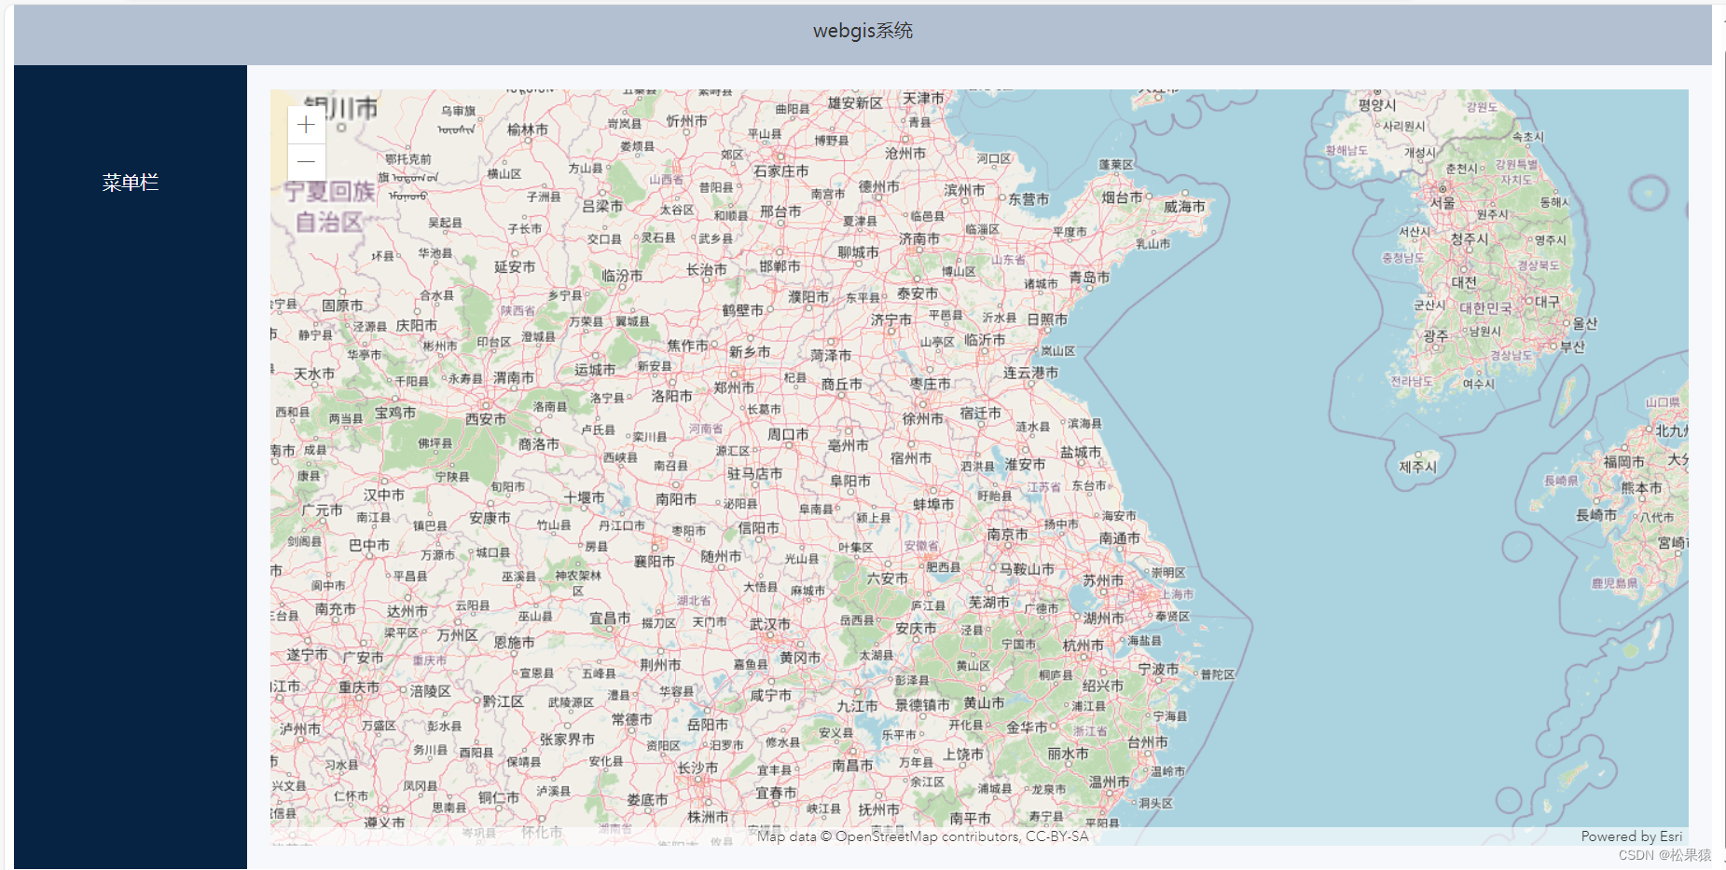This screenshot has height=870, width=1726.
Task: Toggle the 菜单栏 sidebar panel
Action: (x=131, y=182)
